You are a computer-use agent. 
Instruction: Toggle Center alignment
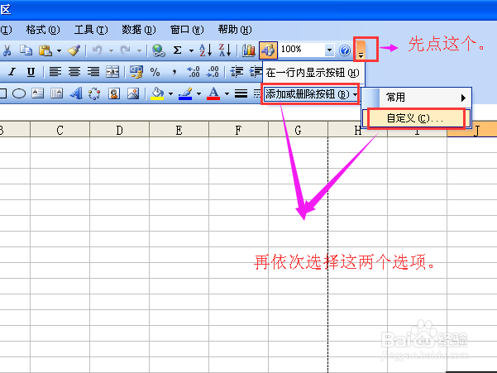[x=74, y=72]
